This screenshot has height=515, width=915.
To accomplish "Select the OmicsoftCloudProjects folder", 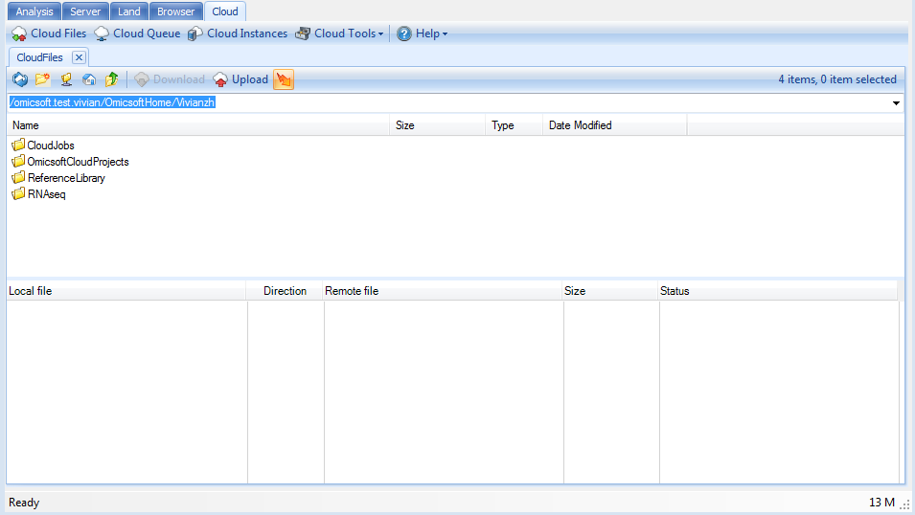I will click(x=79, y=162).
